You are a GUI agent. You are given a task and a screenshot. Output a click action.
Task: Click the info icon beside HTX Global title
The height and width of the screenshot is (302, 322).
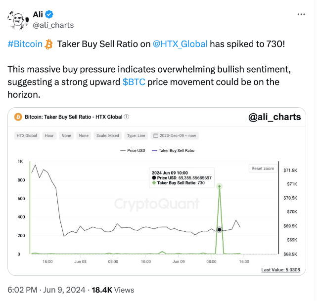(x=127, y=117)
